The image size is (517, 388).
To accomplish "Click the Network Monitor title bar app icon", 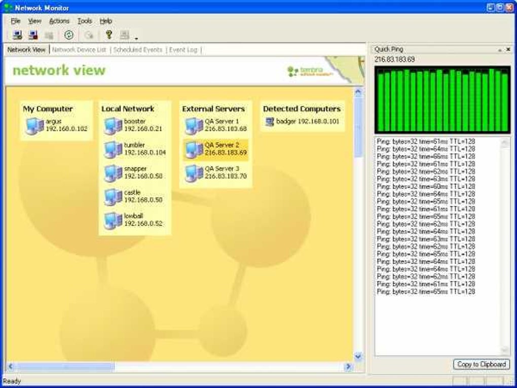I will tap(8, 7).
